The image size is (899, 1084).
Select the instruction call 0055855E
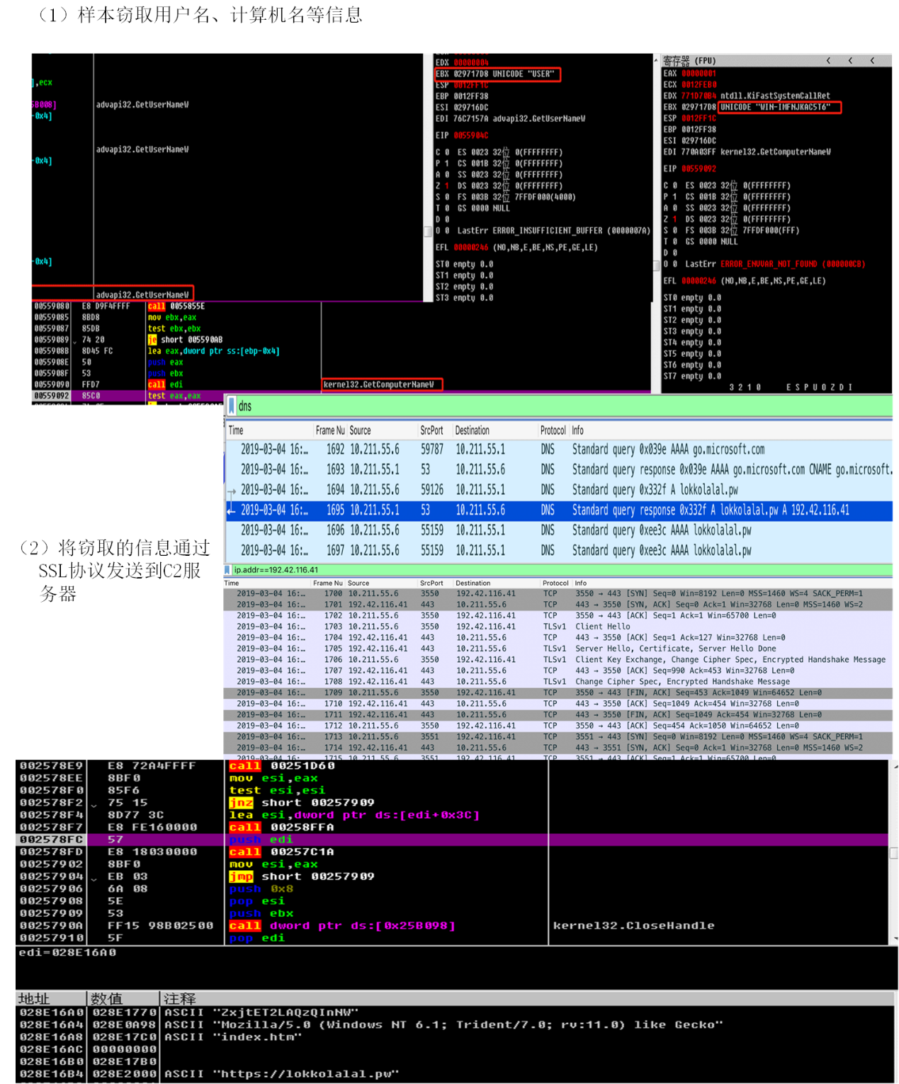pyautogui.click(x=176, y=307)
